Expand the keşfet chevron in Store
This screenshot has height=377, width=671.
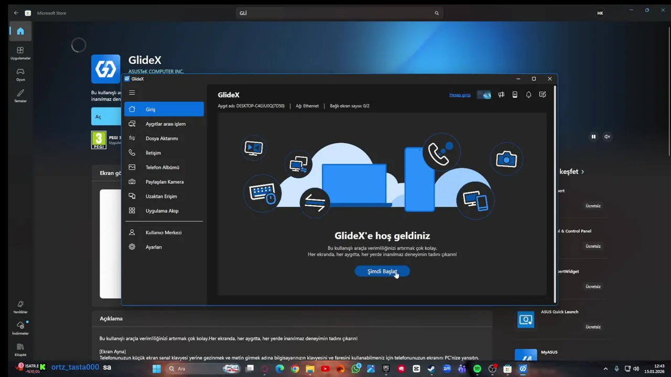[x=582, y=172]
